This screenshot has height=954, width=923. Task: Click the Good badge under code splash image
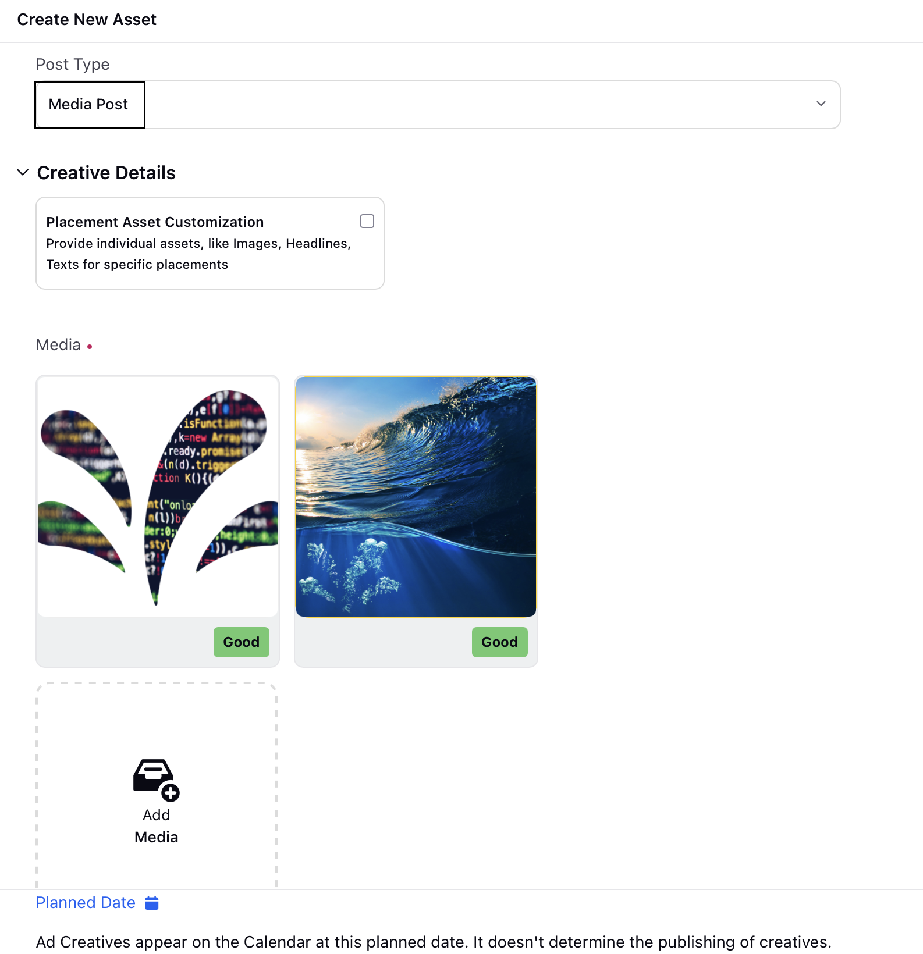pos(242,642)
